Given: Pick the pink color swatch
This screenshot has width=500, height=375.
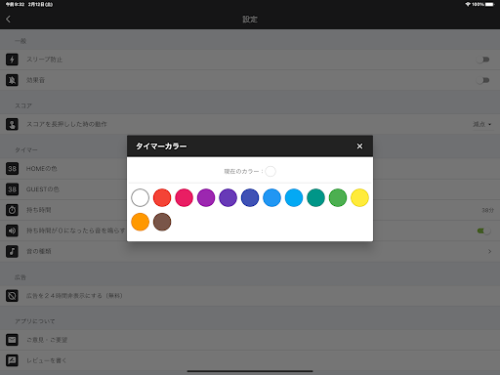Looking at the screenshot, I should pos(184,197).
